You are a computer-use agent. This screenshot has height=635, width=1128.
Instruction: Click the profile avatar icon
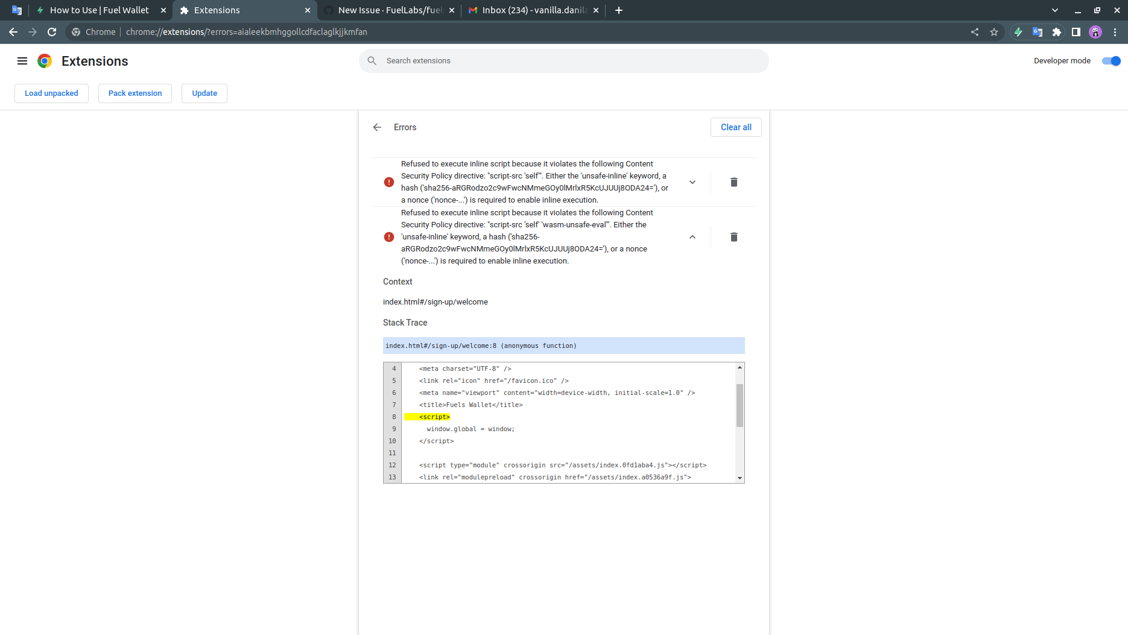click(x=1095, y=32)
